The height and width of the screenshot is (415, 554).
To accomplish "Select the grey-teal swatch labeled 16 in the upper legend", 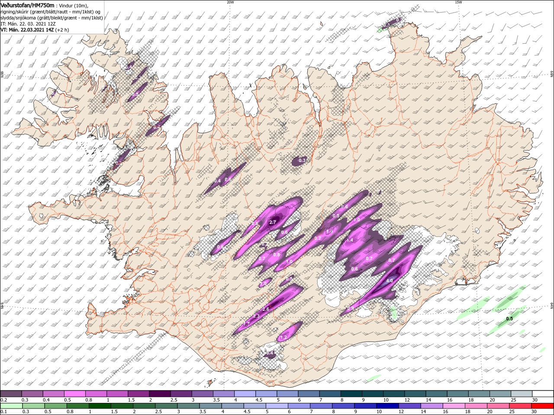I will point(457,394).
